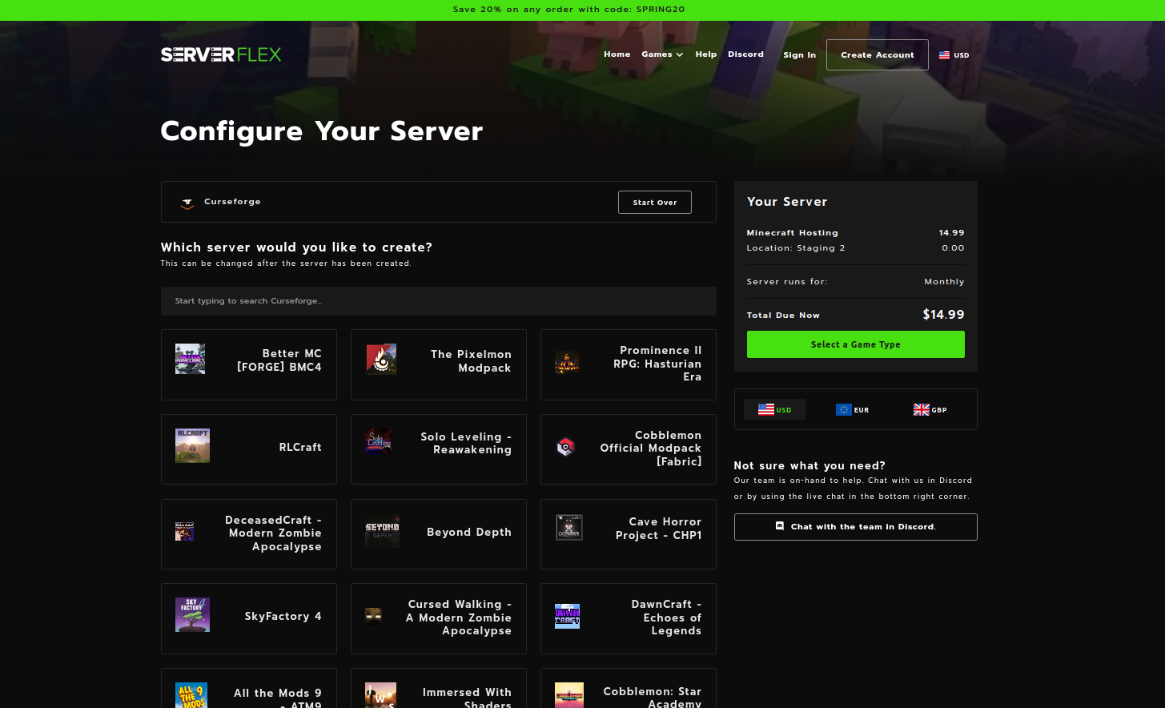Select DawnCraft - Echoes of Legends title
The height and width of the screenshot is (708, 1165).
pyautogui.click(x=666, y=617)
